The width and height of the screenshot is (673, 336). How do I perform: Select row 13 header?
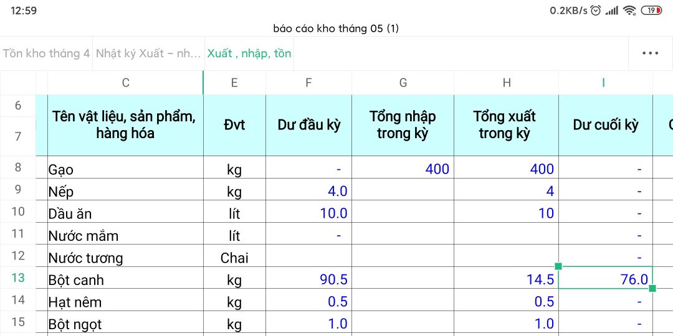pos(18,278)
